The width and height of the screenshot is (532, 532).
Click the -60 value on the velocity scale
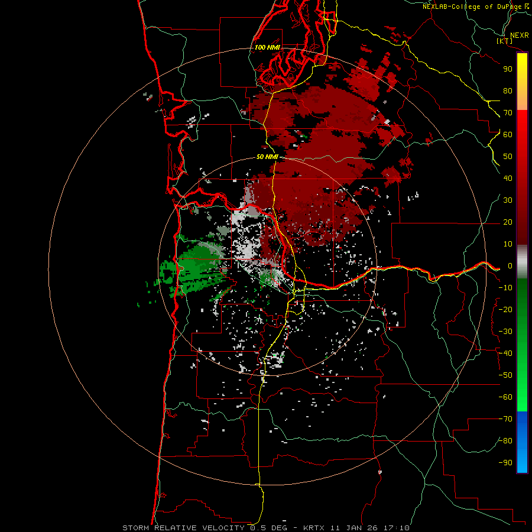505,397
